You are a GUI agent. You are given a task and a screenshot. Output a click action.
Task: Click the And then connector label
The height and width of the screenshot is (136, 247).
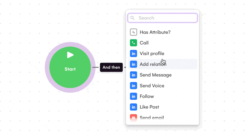tap(111, 67)
